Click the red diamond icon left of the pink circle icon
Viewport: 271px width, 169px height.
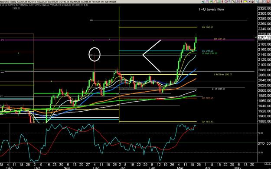click(222, 2)
